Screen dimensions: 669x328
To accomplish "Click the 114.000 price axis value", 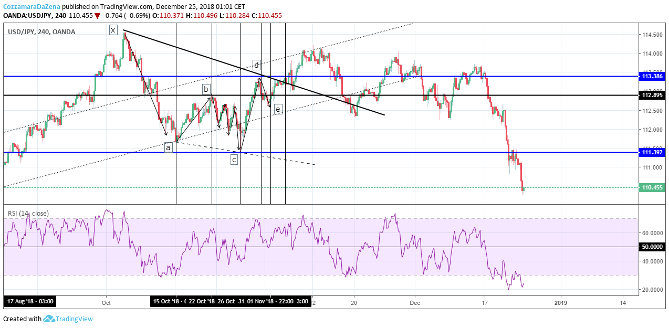I will 651,54.
